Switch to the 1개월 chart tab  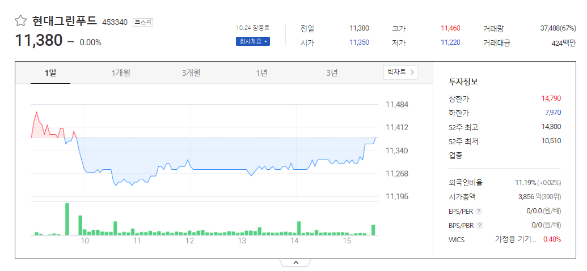click(121, 73)
